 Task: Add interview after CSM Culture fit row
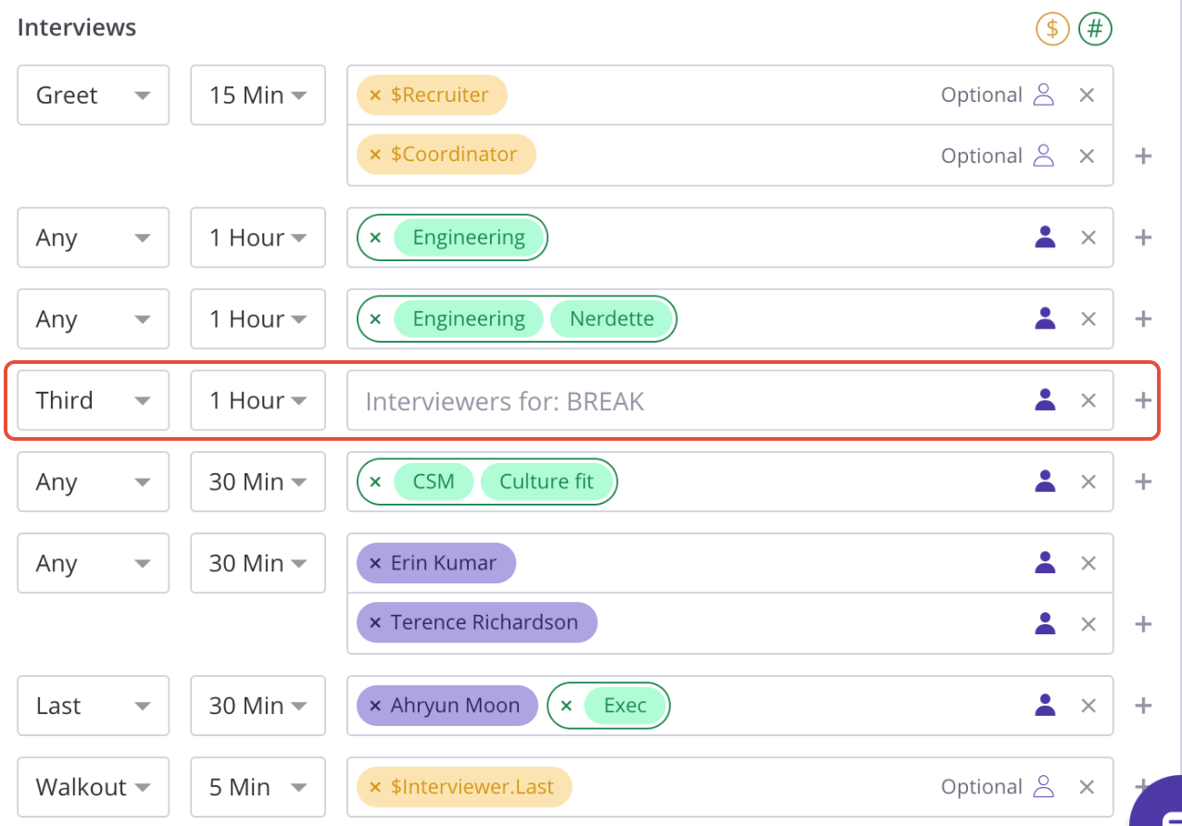[1143, 482]
